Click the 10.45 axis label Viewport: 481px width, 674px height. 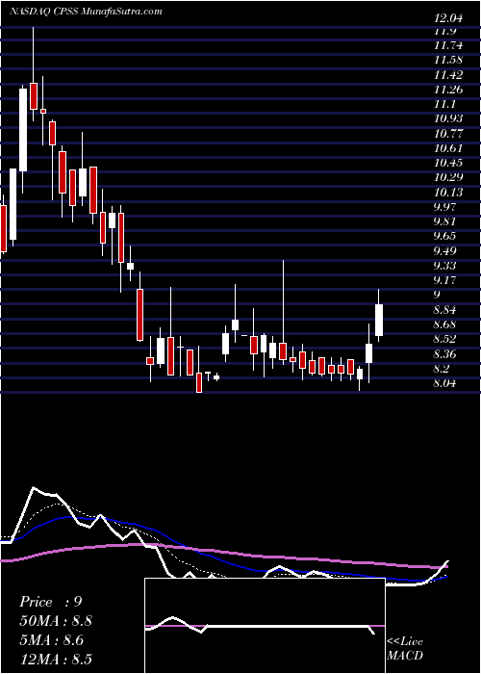[x=448, y=164]
